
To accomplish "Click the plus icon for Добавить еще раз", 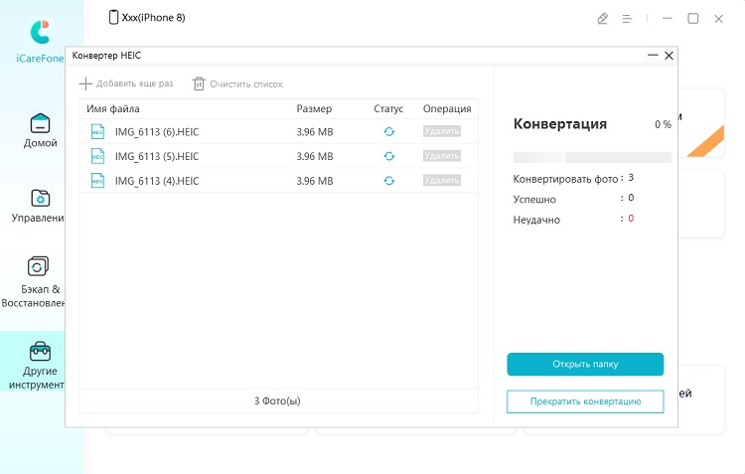I will coord(85,83).
